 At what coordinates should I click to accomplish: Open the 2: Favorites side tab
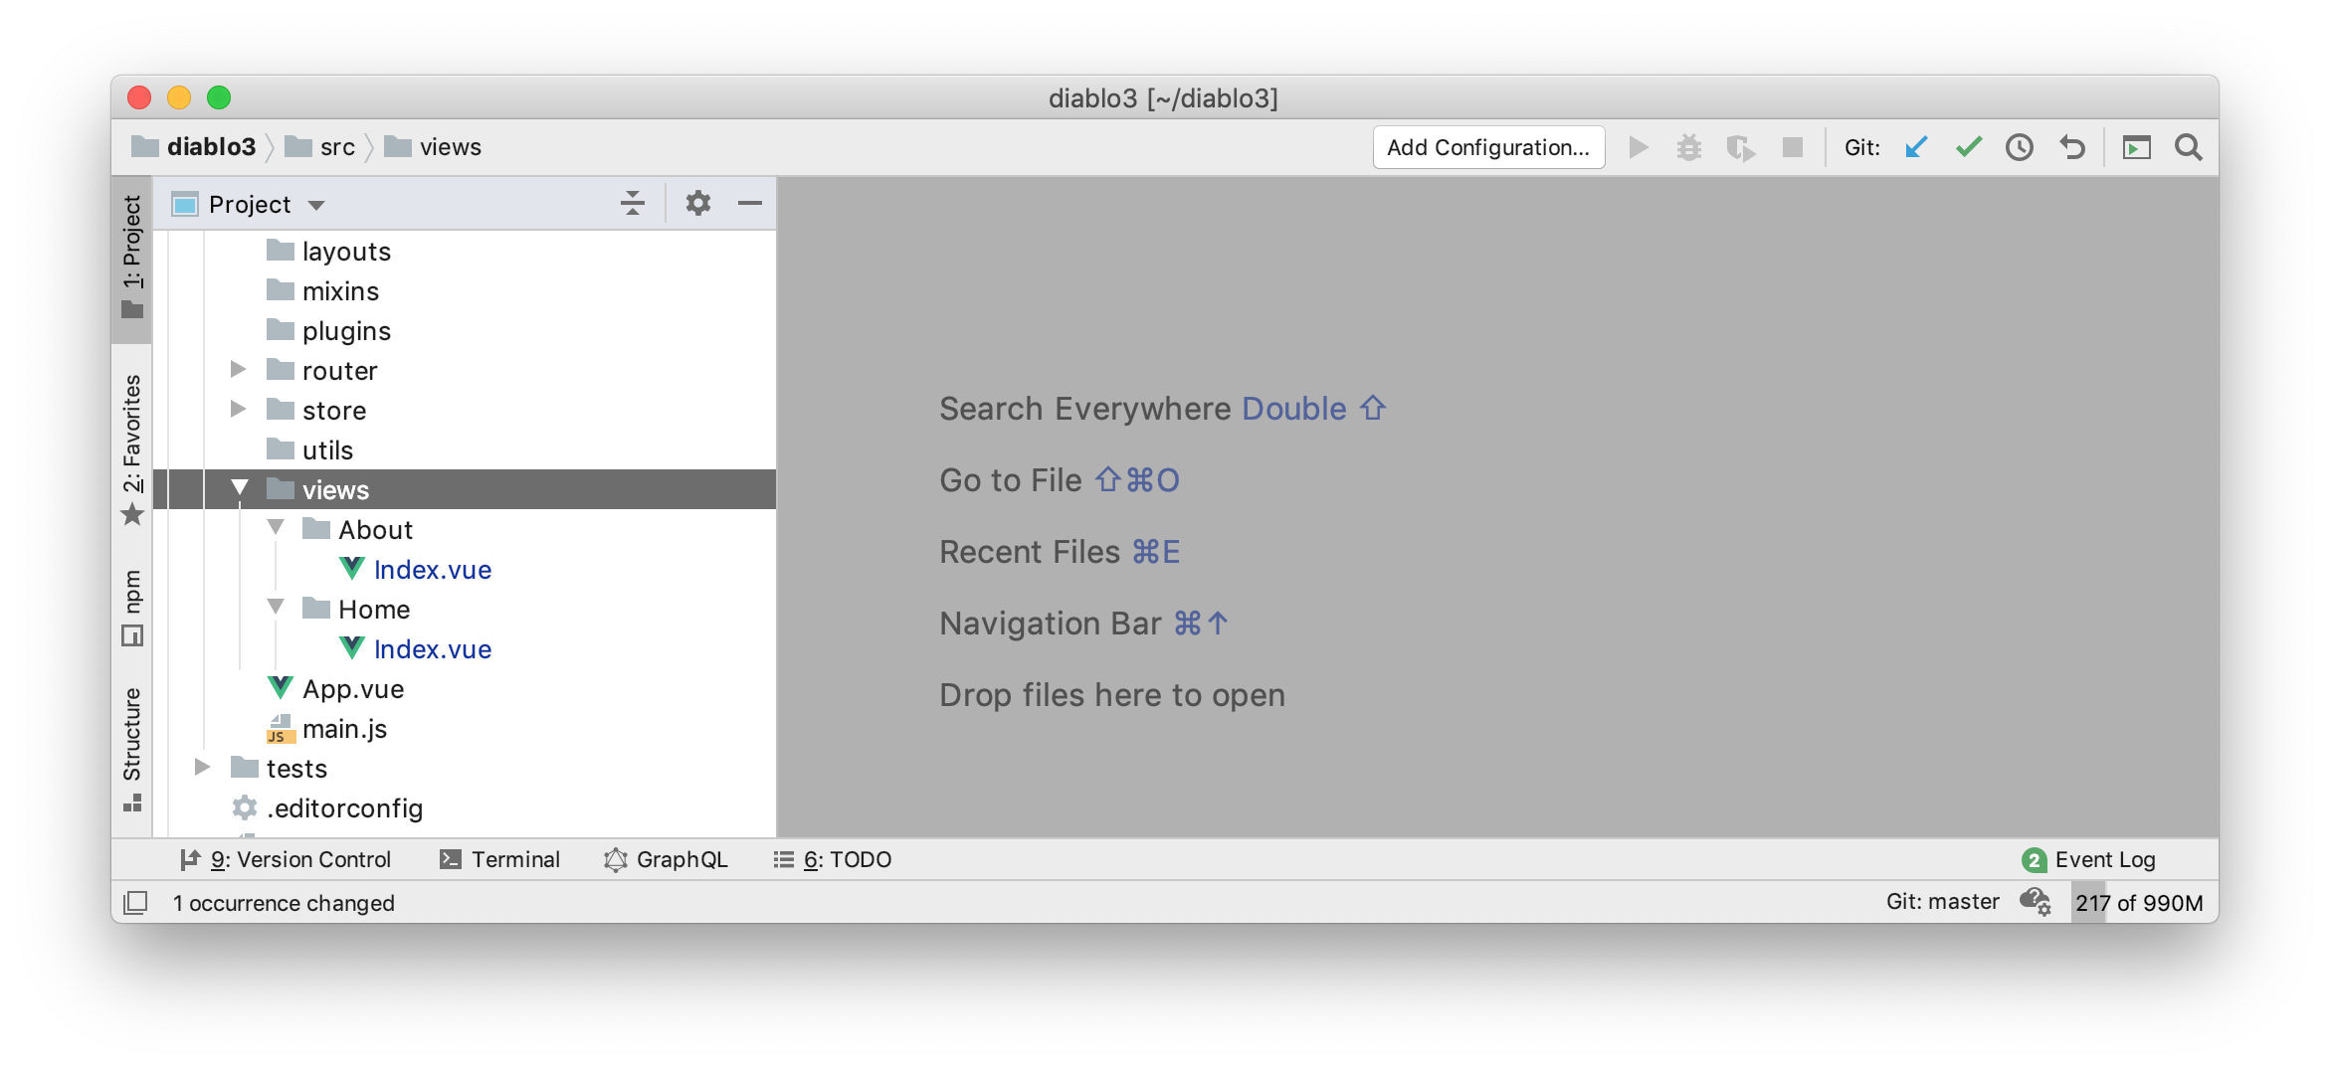point(132,449)
